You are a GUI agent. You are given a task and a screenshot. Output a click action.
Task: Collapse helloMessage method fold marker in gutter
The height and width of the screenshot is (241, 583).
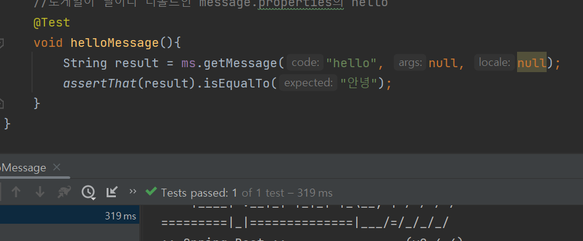[x=1, y=43]
